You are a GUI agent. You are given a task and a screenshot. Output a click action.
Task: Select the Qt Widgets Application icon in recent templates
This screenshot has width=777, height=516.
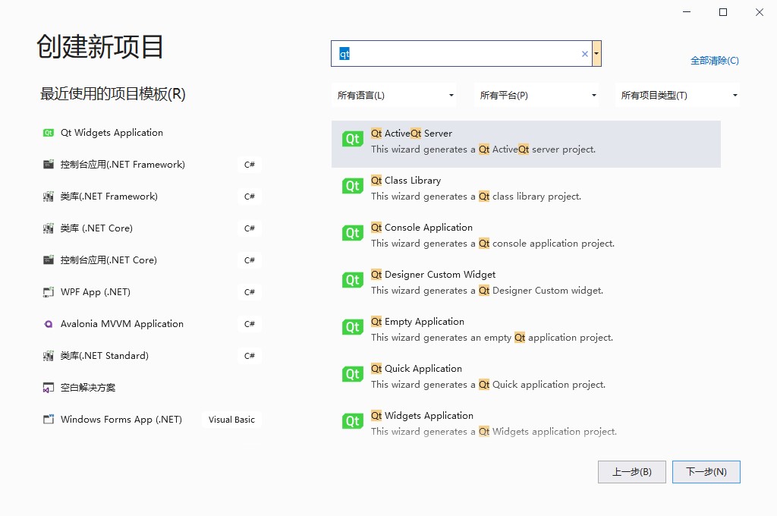click(48, 132)
